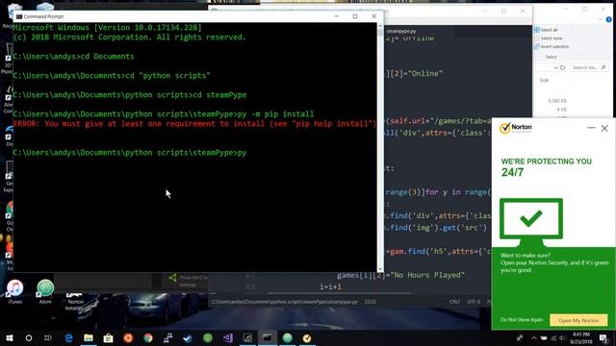Click the system clock showing 4:41 PM

coord(581,337)
